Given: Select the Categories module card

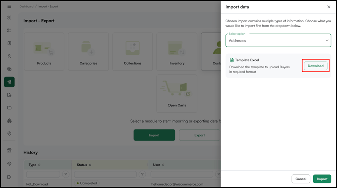Looking at the screenshot, I should (x=89, y=52).
